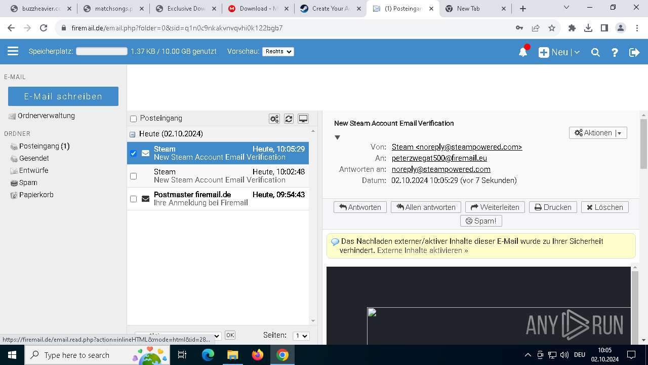Click Externe Inhalte aktivieren link

(x=422, y=250)
